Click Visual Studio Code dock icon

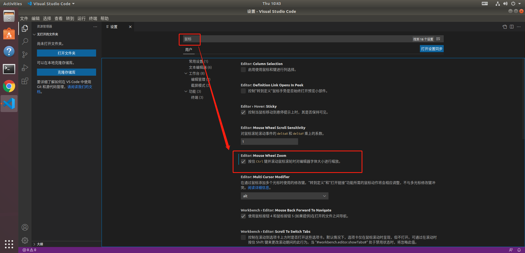point(9,104)
